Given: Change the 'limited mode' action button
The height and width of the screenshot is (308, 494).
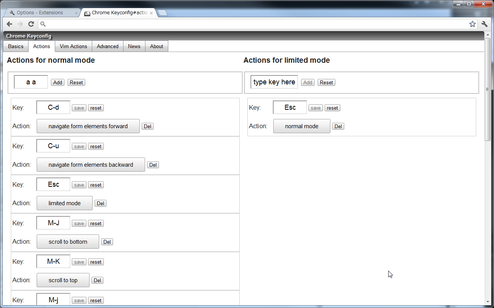Looking at the screenshot, I should coord(64,203).
